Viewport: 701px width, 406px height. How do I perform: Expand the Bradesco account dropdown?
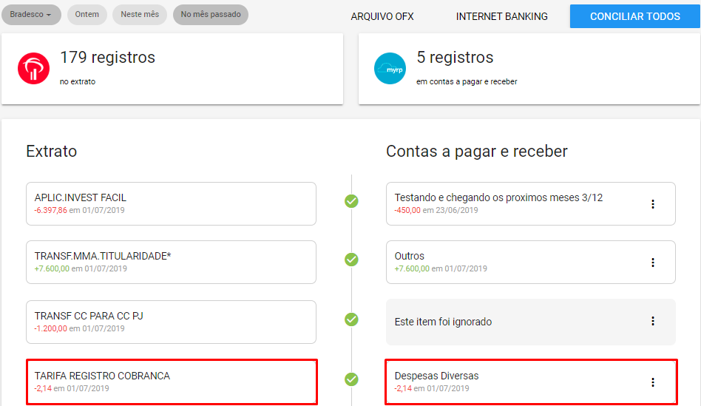point(31,15)
